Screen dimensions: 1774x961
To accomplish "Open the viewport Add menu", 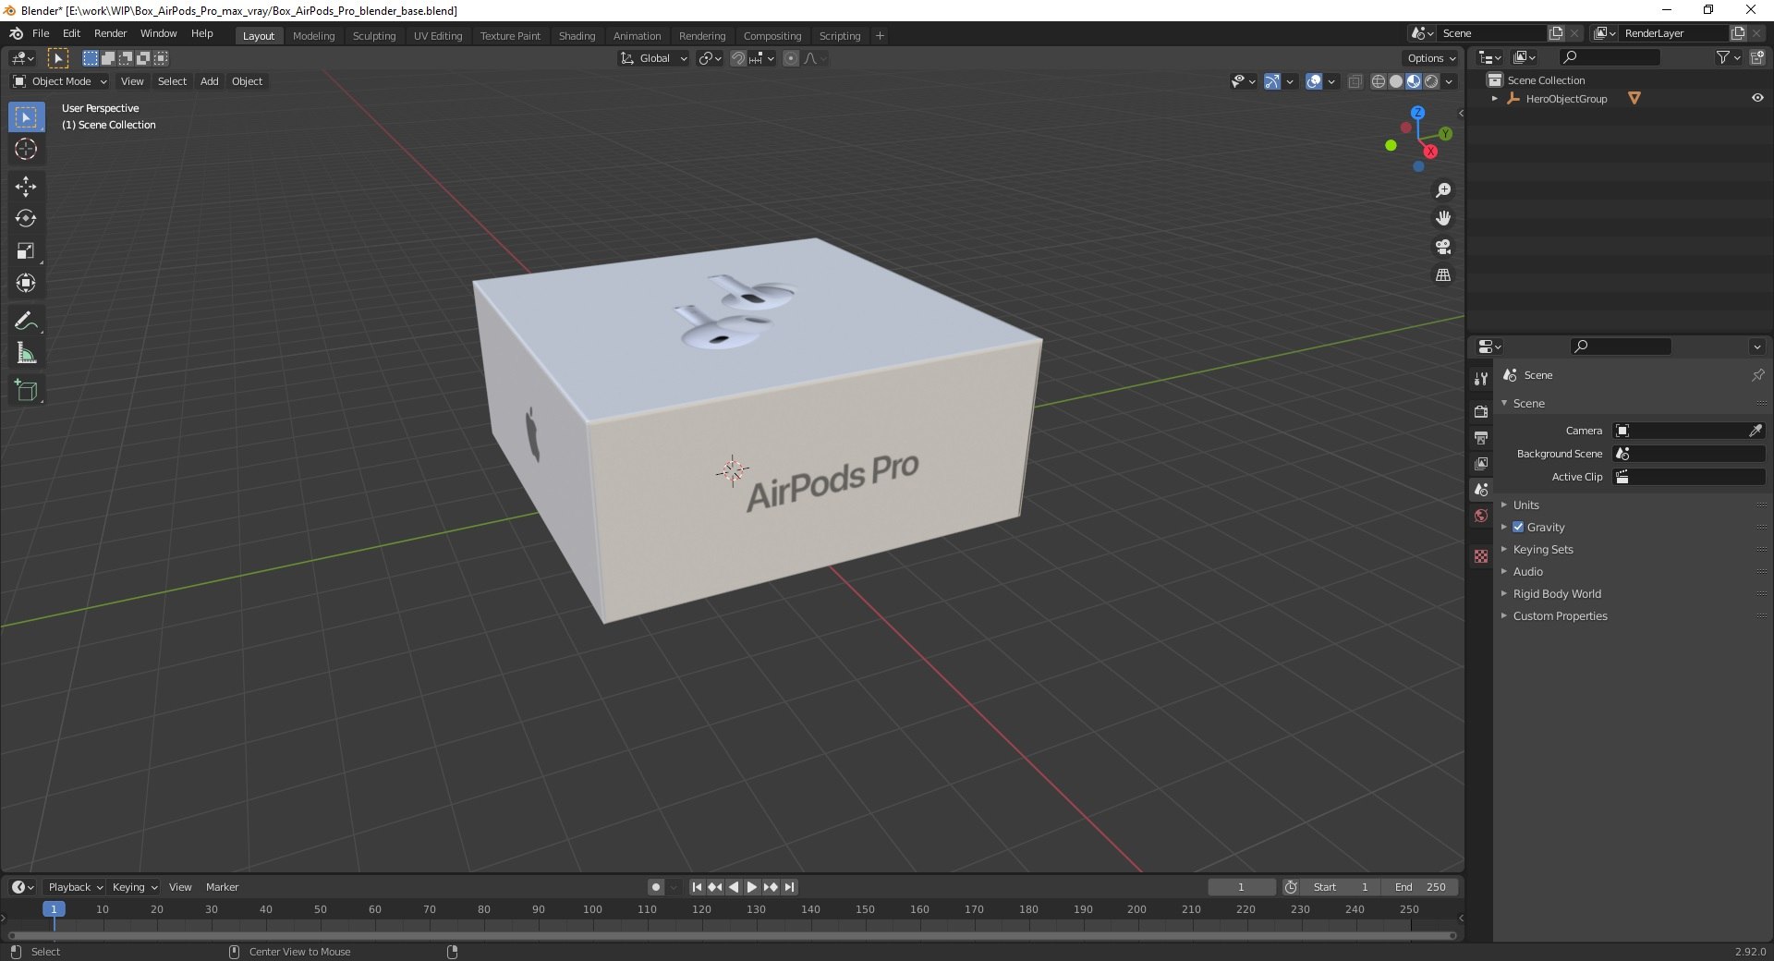I will click(x=210, y=81).
